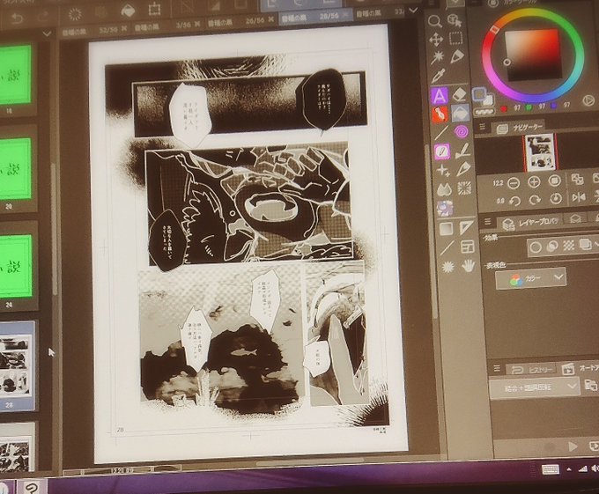Select the Gradient square tool

tap(446, 229)
